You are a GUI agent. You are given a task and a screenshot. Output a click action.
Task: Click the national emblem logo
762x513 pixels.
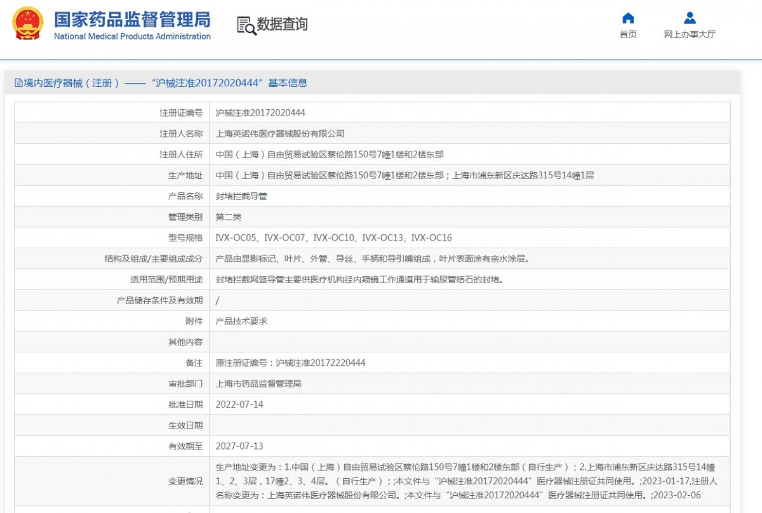28,24
